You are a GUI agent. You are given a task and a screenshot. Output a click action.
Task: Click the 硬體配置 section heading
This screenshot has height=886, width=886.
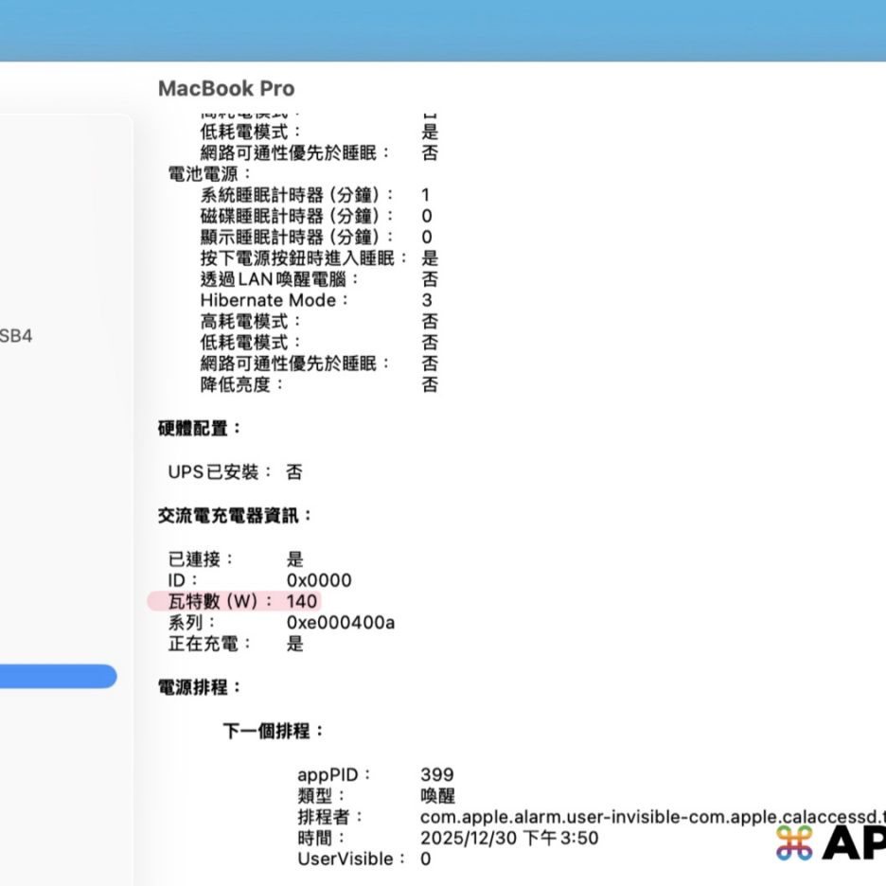200,429
